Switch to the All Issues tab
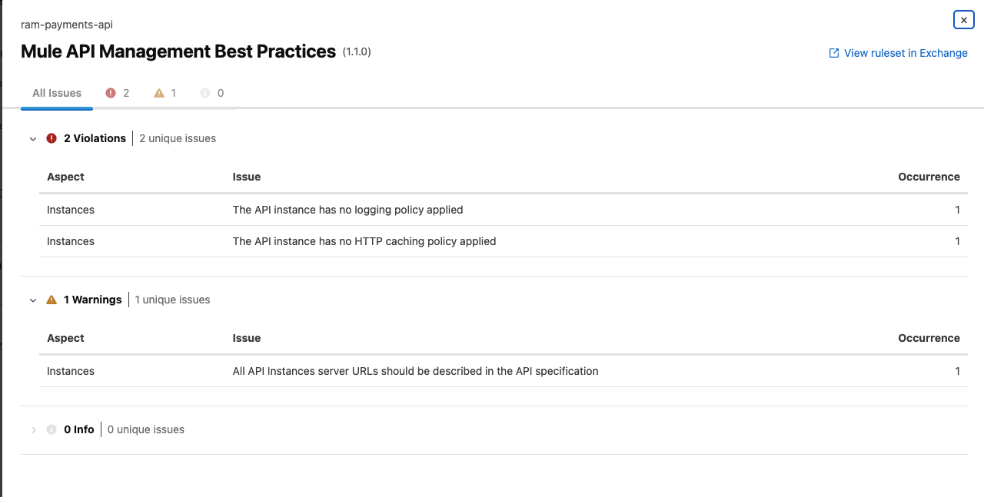Screen dimensions: 984x497 (57, 93)
